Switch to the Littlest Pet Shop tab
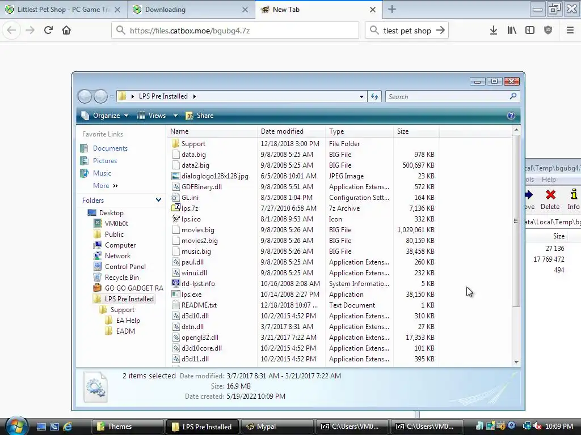The image size is (581, 435). coord(64,10)
